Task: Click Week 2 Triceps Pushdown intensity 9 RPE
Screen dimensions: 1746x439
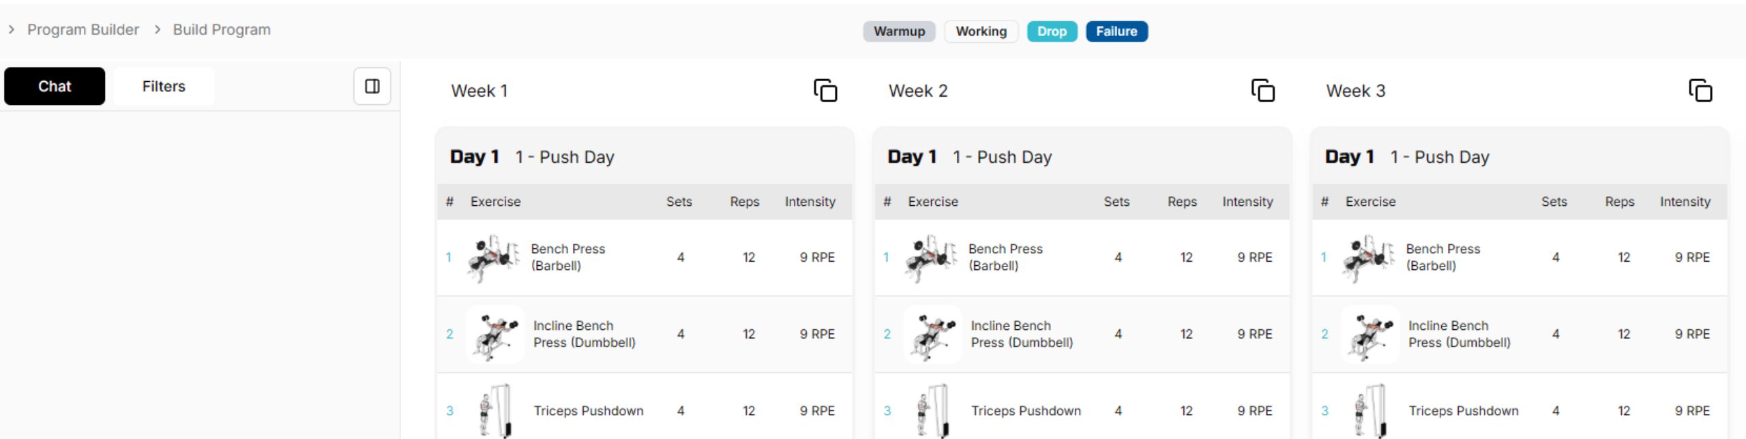Action: (x=1255, y=411)
